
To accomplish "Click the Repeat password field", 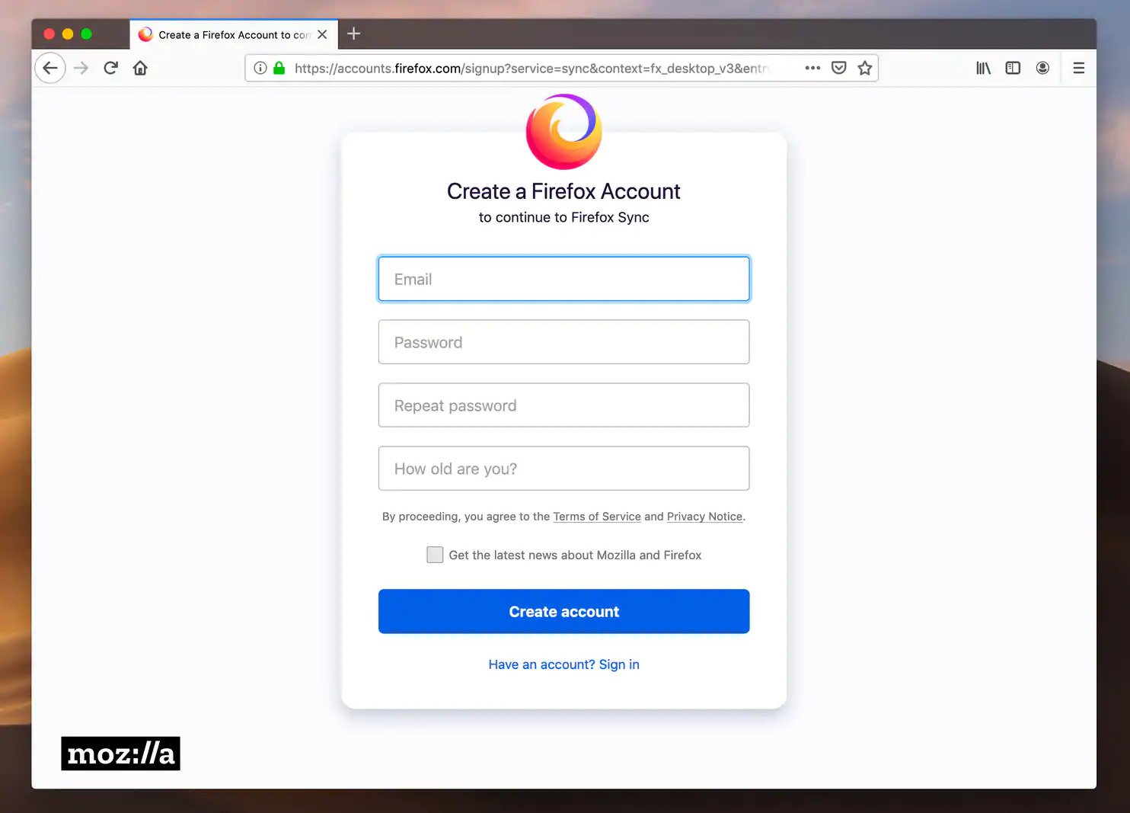I will pyautogui.click(x=563, y=405).
